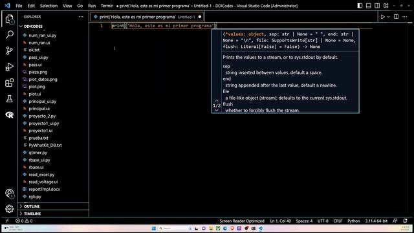The image size is (414, 233).
Task: Click the unsaved dot on Untitled-1 tab
Action: [x=200, y=17]
